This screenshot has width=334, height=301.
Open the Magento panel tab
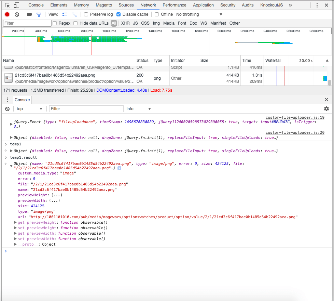tap(104, 5)
